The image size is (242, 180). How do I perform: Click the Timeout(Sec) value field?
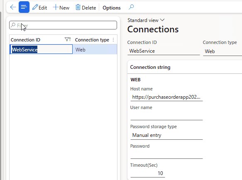[x=148, y=173]
